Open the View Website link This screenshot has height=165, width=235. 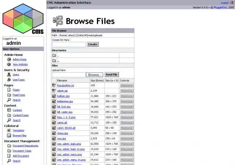(20, 65)
